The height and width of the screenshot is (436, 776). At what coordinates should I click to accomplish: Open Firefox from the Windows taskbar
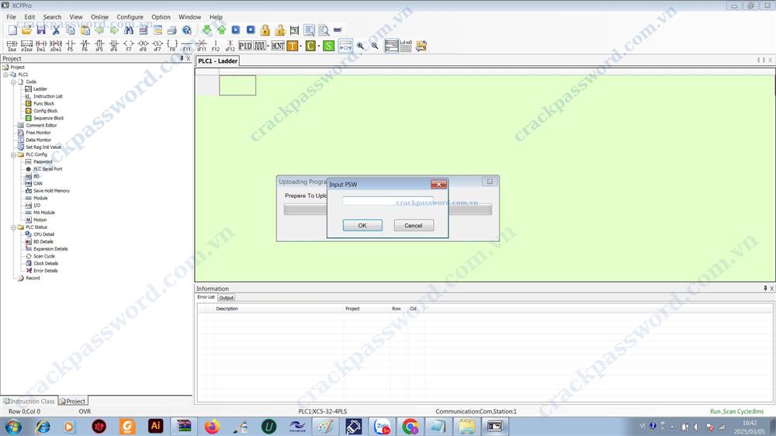point(212,426)
